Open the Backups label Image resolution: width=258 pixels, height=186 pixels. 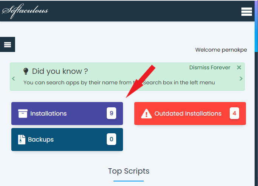click(x=41, y=139)
